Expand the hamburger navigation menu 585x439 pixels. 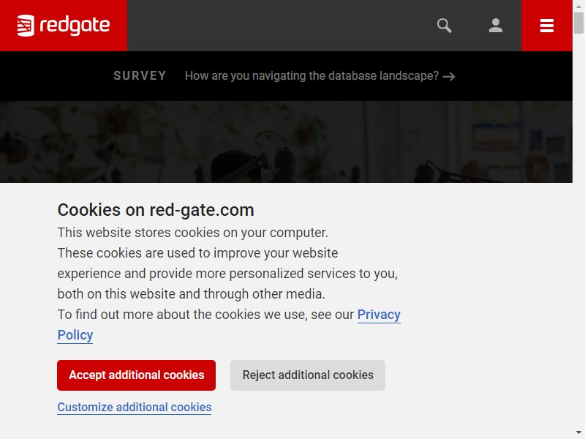546,26
